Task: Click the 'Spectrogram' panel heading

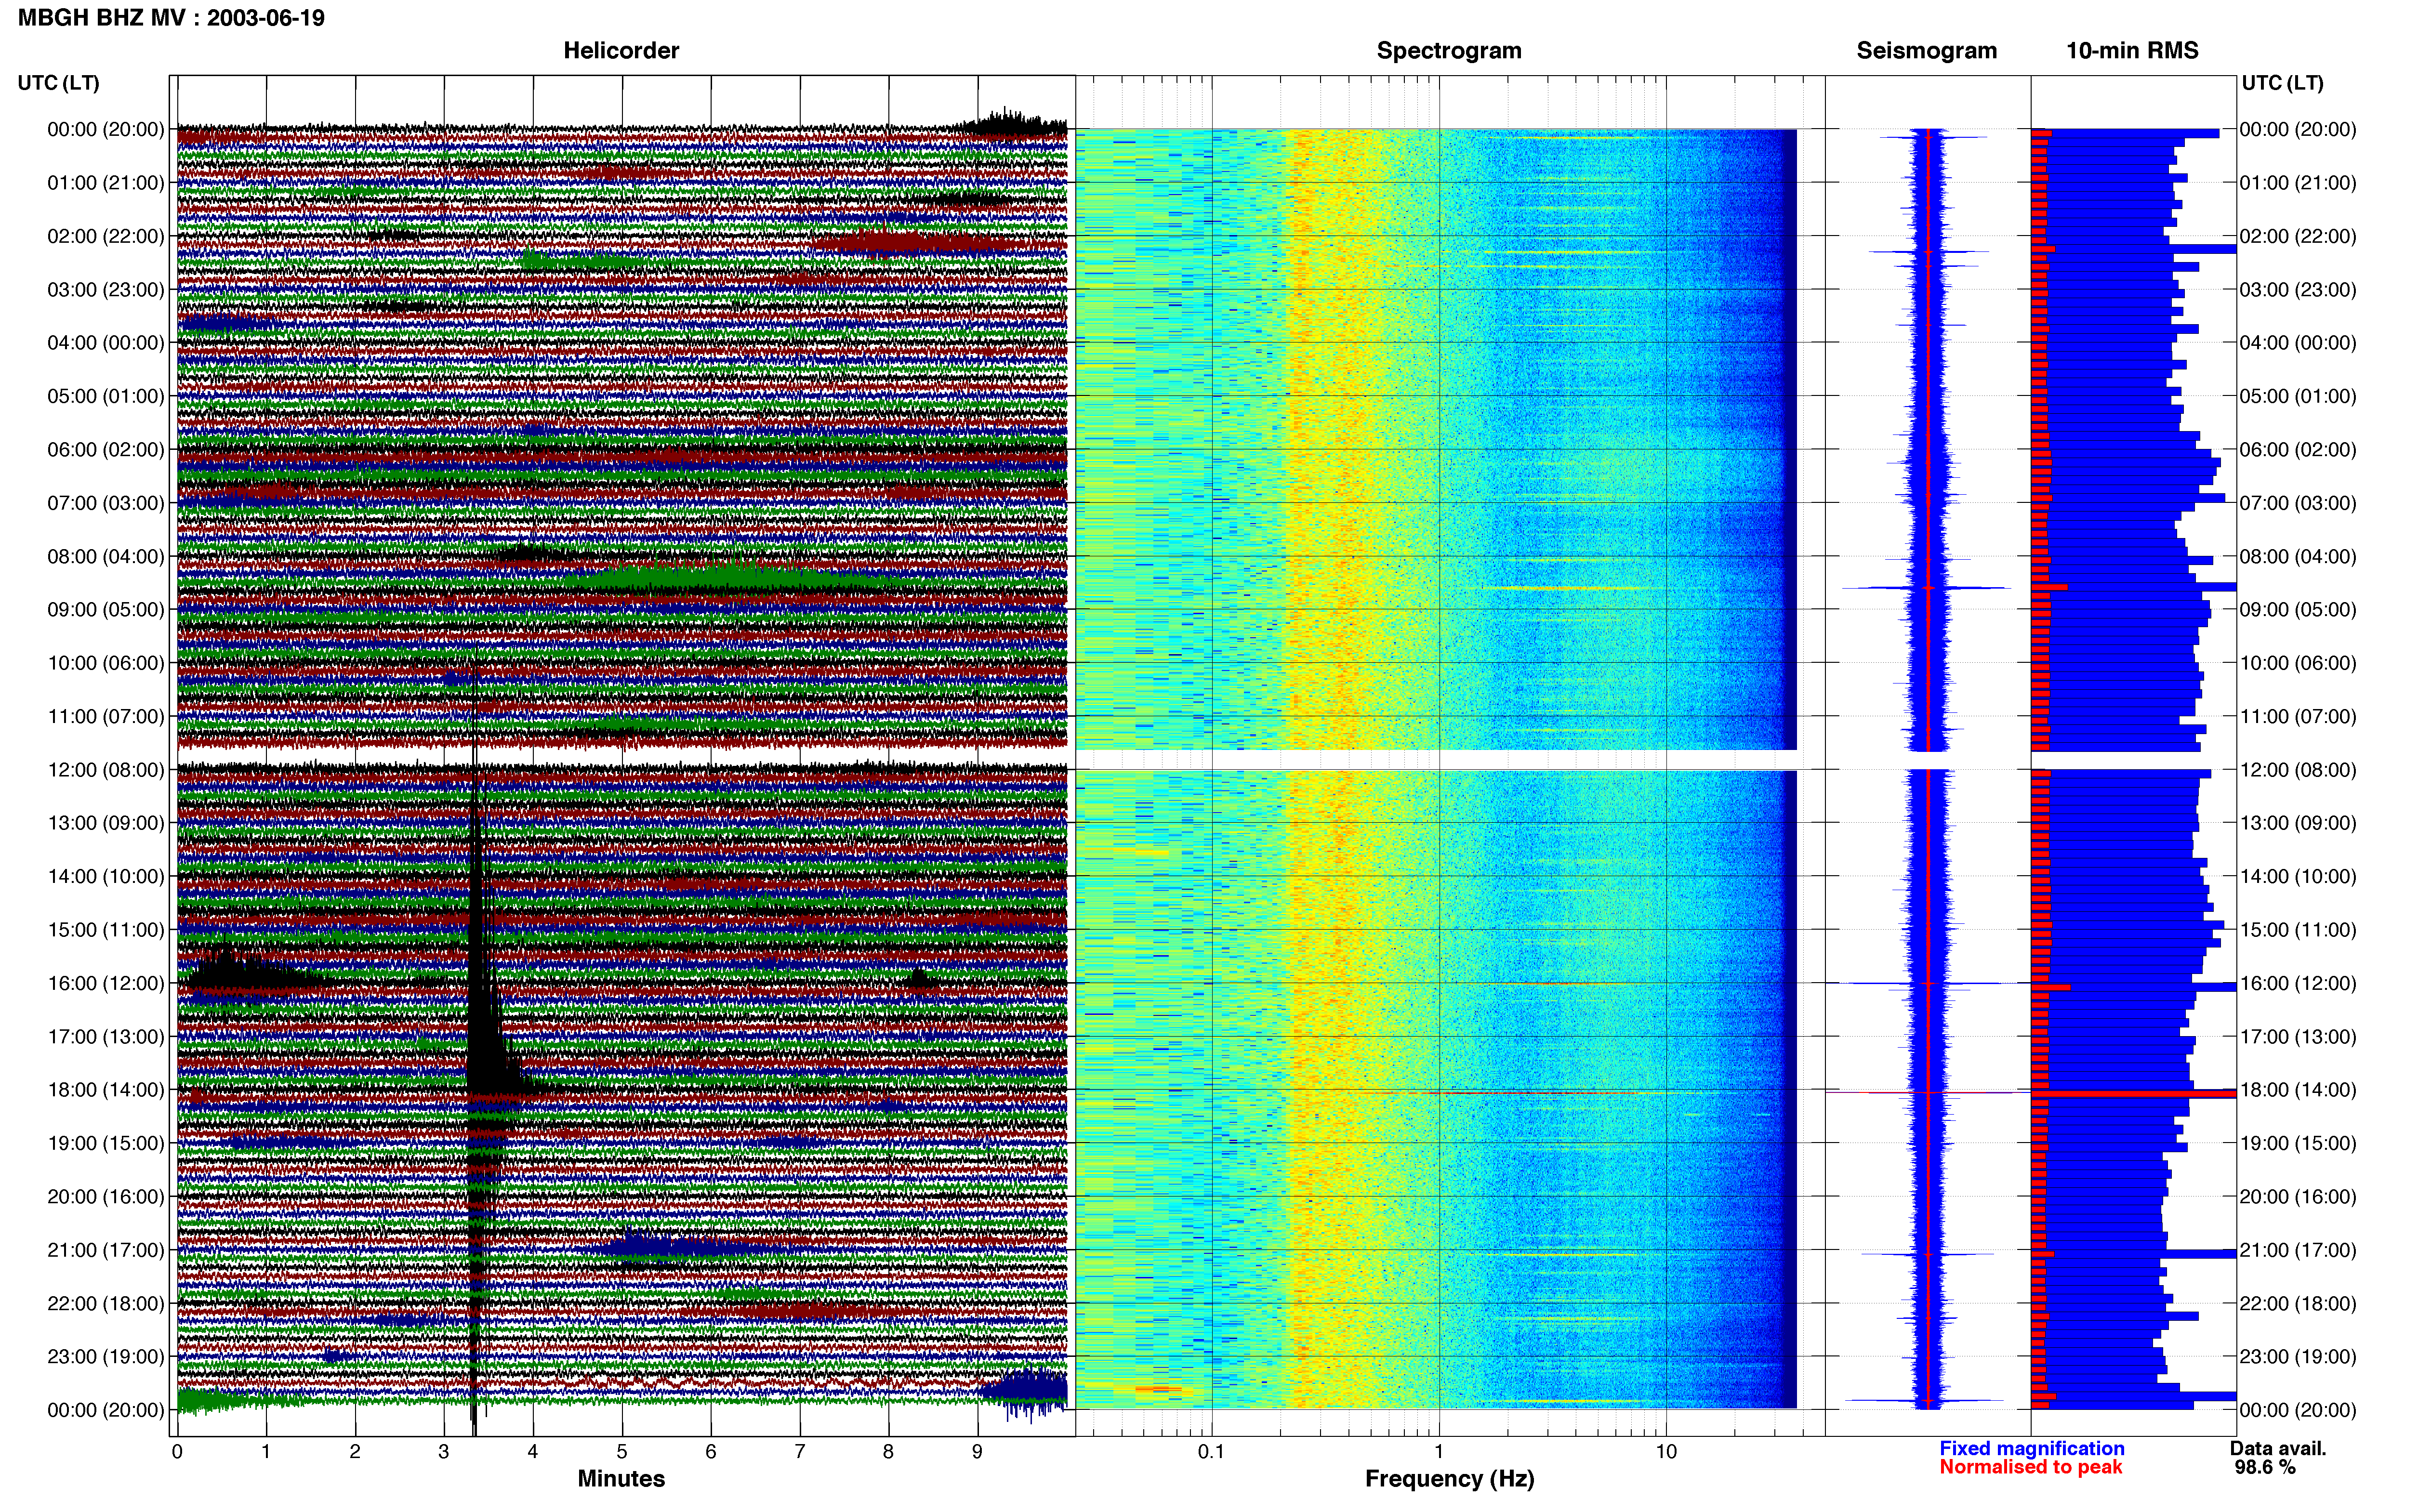Action: [1449, 51]
